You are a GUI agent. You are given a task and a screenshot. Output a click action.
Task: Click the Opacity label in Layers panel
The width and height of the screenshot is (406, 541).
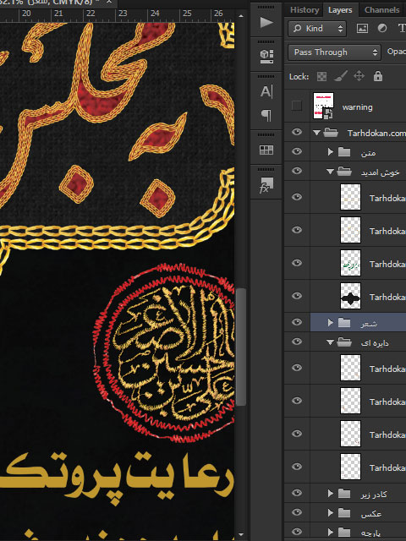[x=397, y=52]
